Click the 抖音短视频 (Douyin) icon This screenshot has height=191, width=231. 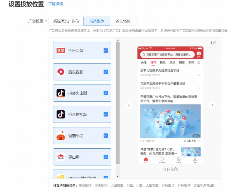click(x=61, y=114)
